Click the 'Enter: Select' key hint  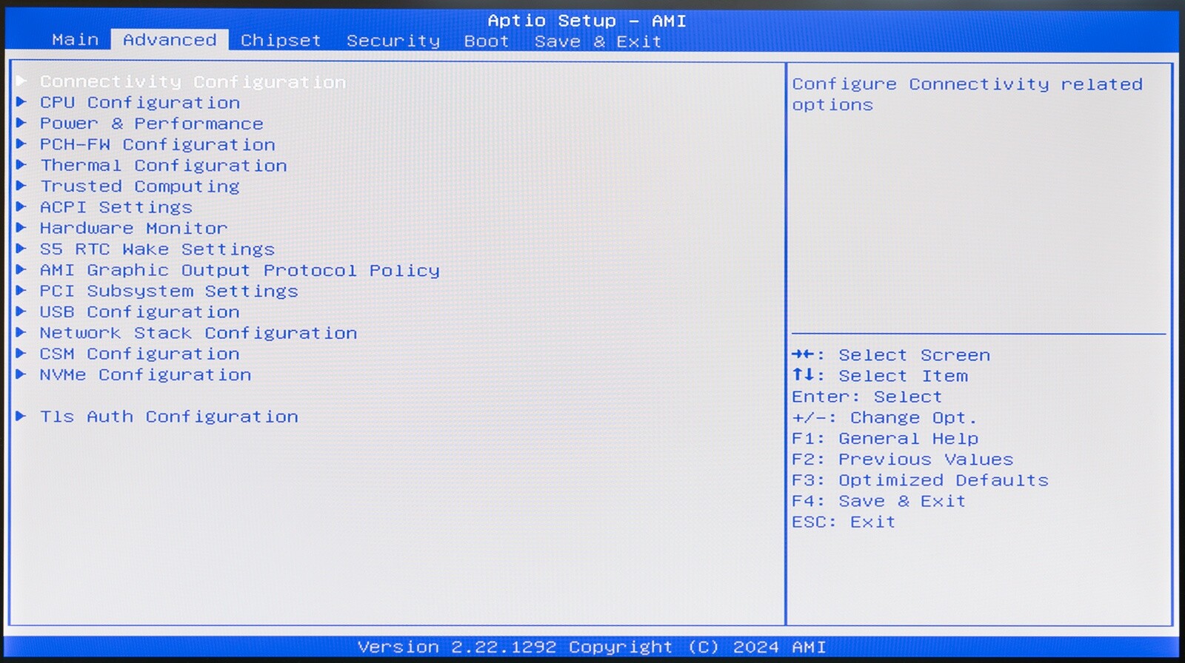coord(867,397)
